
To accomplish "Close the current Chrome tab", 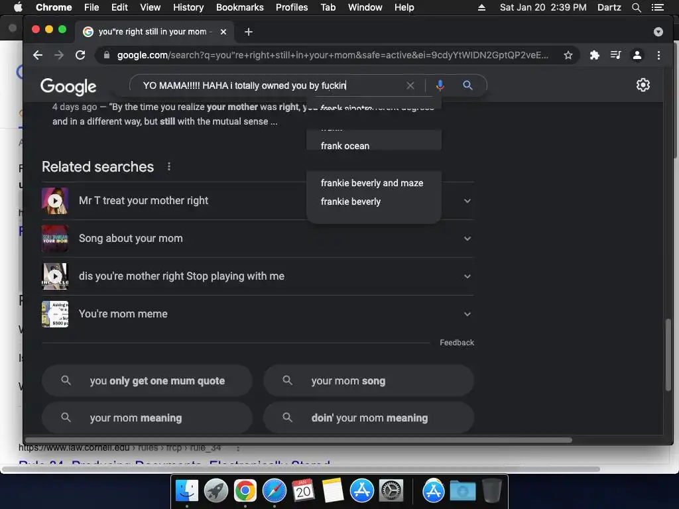I will [x=223, y=32].
